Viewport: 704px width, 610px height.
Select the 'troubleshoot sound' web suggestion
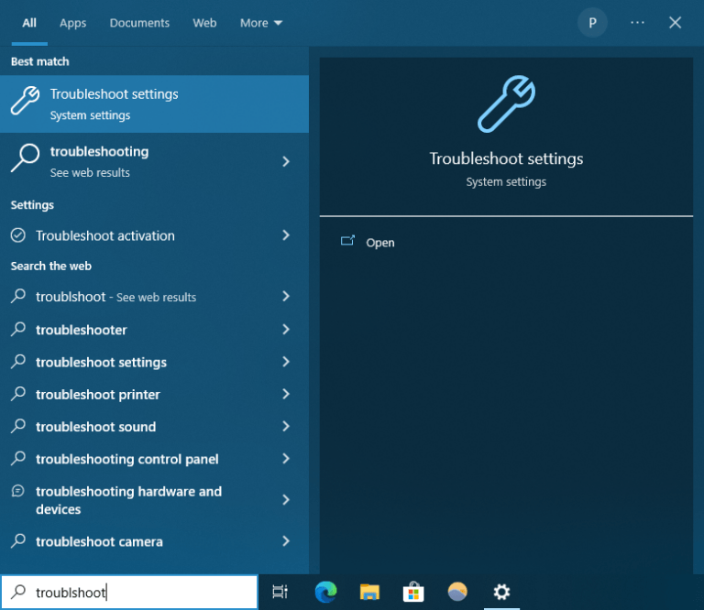click(95, 427)
